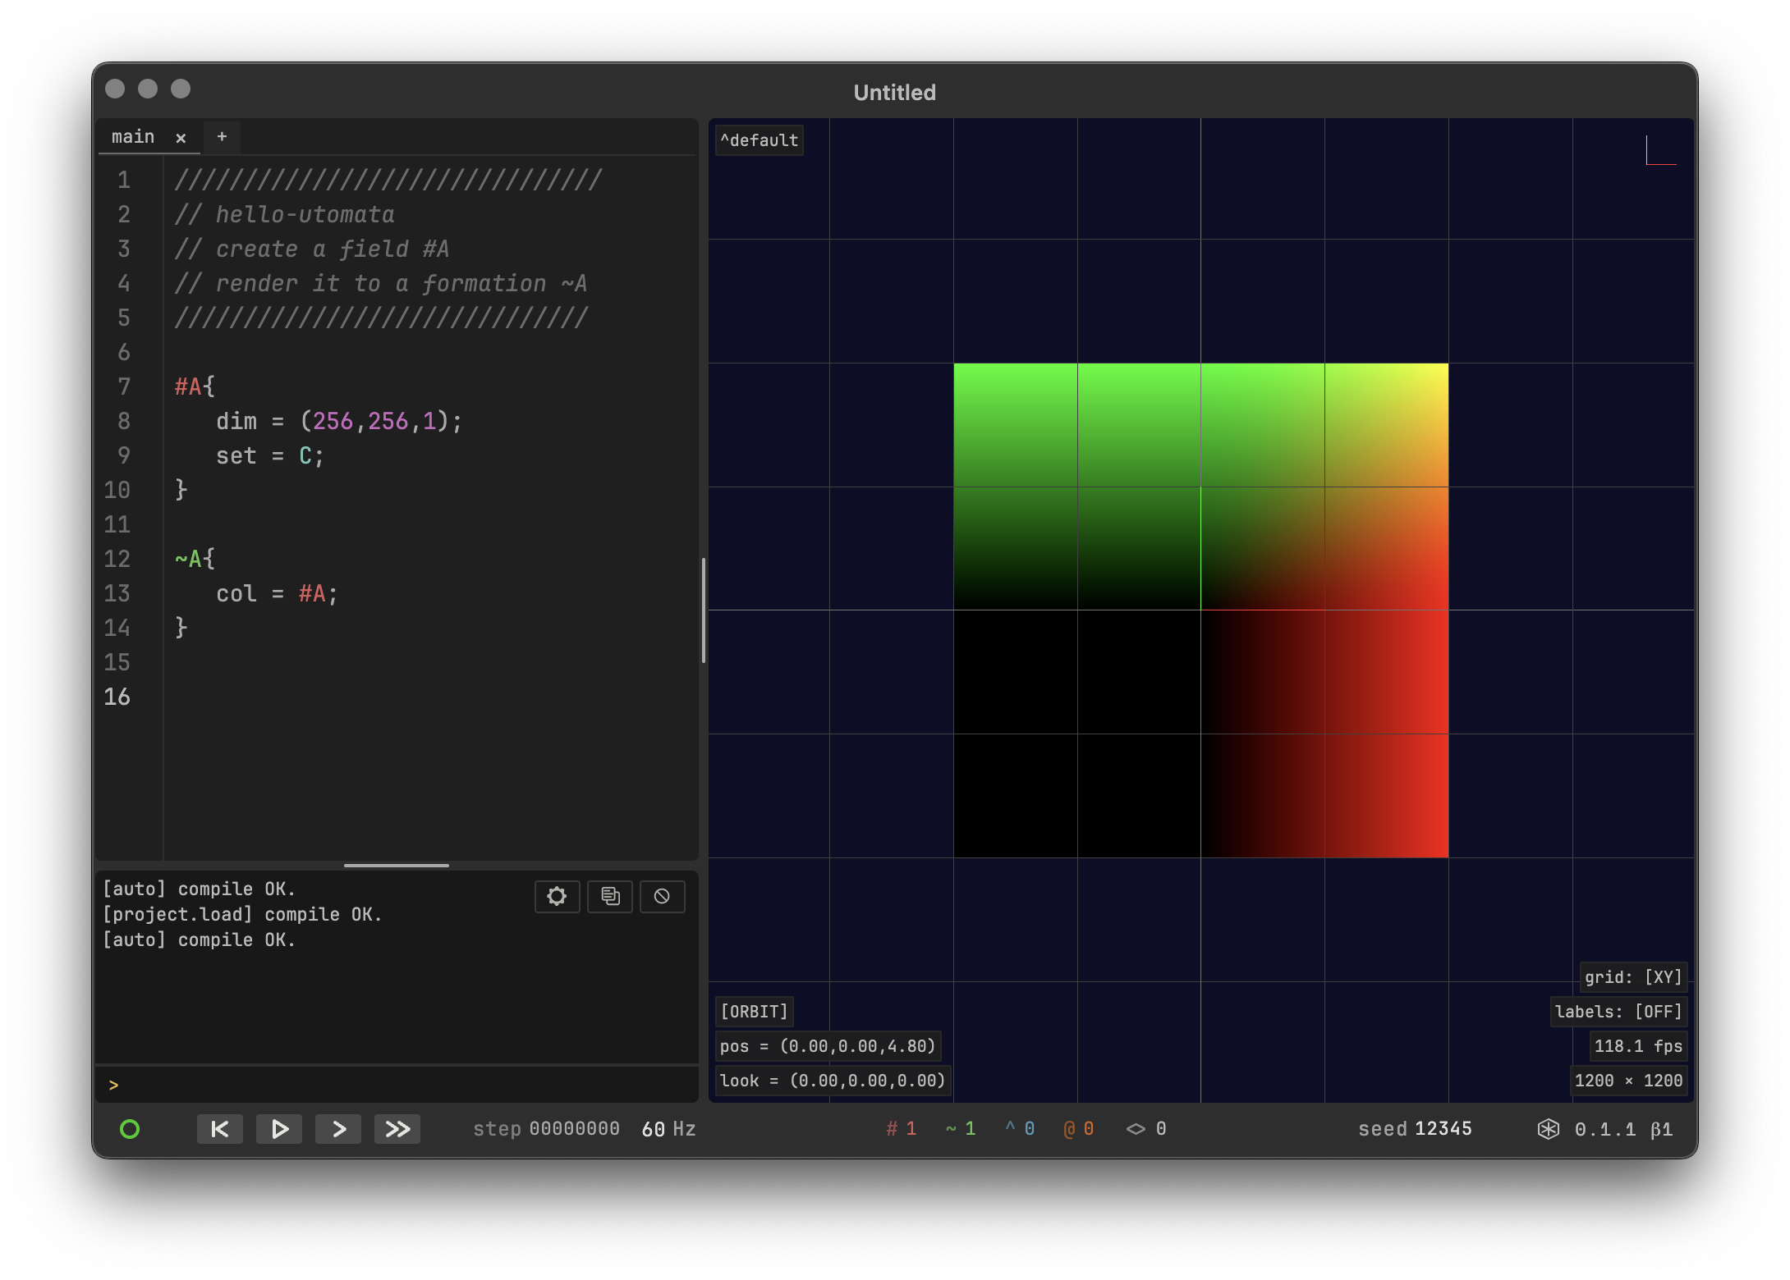Toggle the grid: [XY] display mode
This screenshot has height=1280, width=1790.
click(1633, 977)
